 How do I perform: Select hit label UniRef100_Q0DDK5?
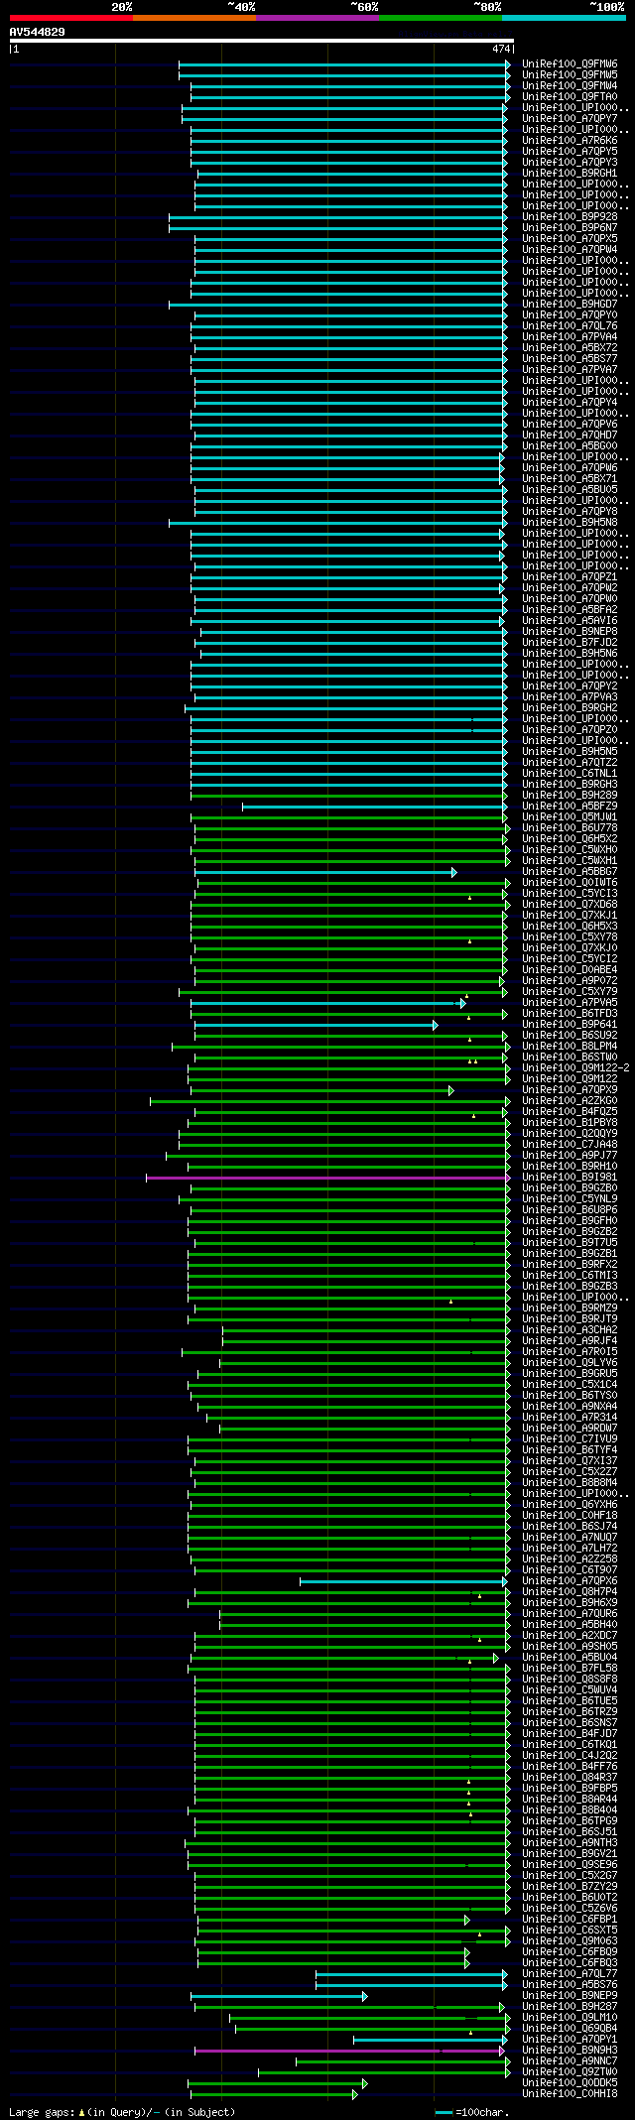click(570, 2083)
